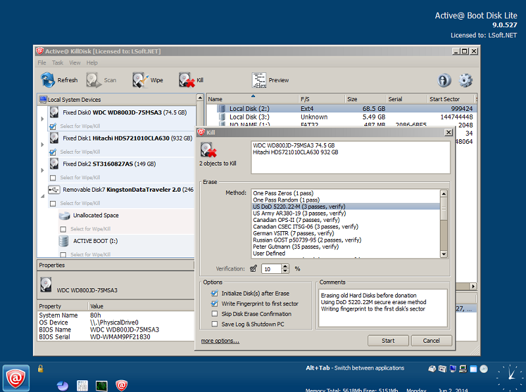Screen dimensions: 526x392
Task: Cancel the Kill dialog
Action: coord(431,341)
